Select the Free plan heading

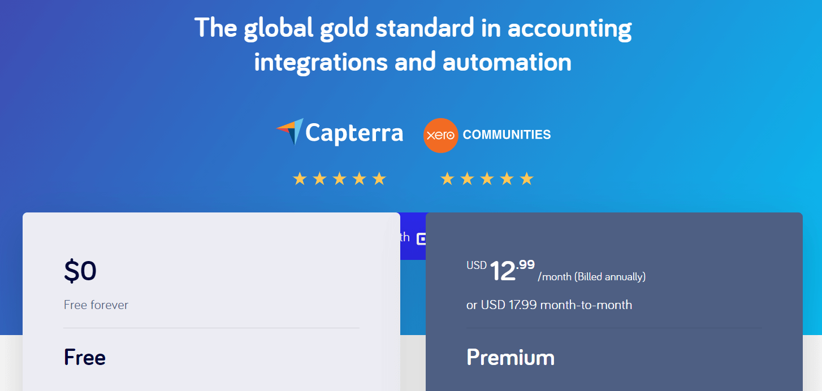click(x=85, y=358)
